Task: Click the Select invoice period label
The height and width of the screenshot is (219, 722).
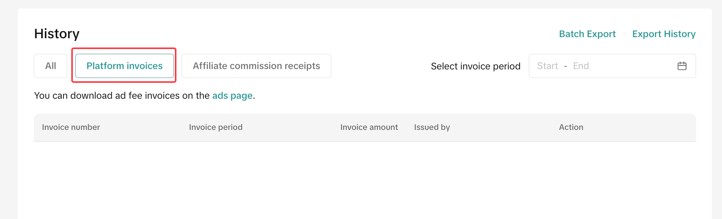Action: (x=475, y=66)
